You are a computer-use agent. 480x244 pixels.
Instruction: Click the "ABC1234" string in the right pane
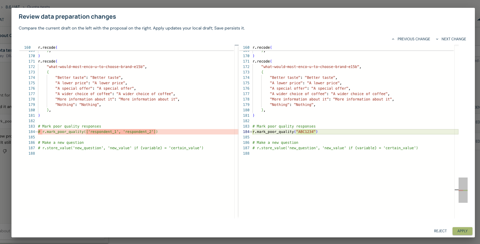pos(306,132)
